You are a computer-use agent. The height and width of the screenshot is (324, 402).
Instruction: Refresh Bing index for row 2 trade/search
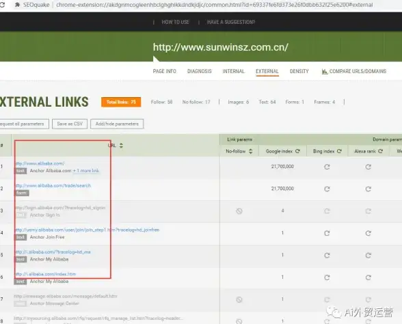point(327,189)
